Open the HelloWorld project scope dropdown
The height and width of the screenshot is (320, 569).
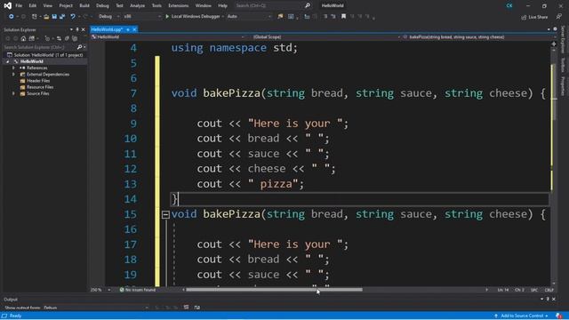(168, 37)
